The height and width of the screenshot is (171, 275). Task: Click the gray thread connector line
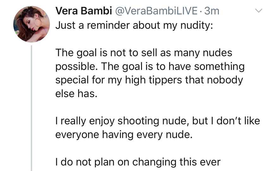(x=31, y=107)
